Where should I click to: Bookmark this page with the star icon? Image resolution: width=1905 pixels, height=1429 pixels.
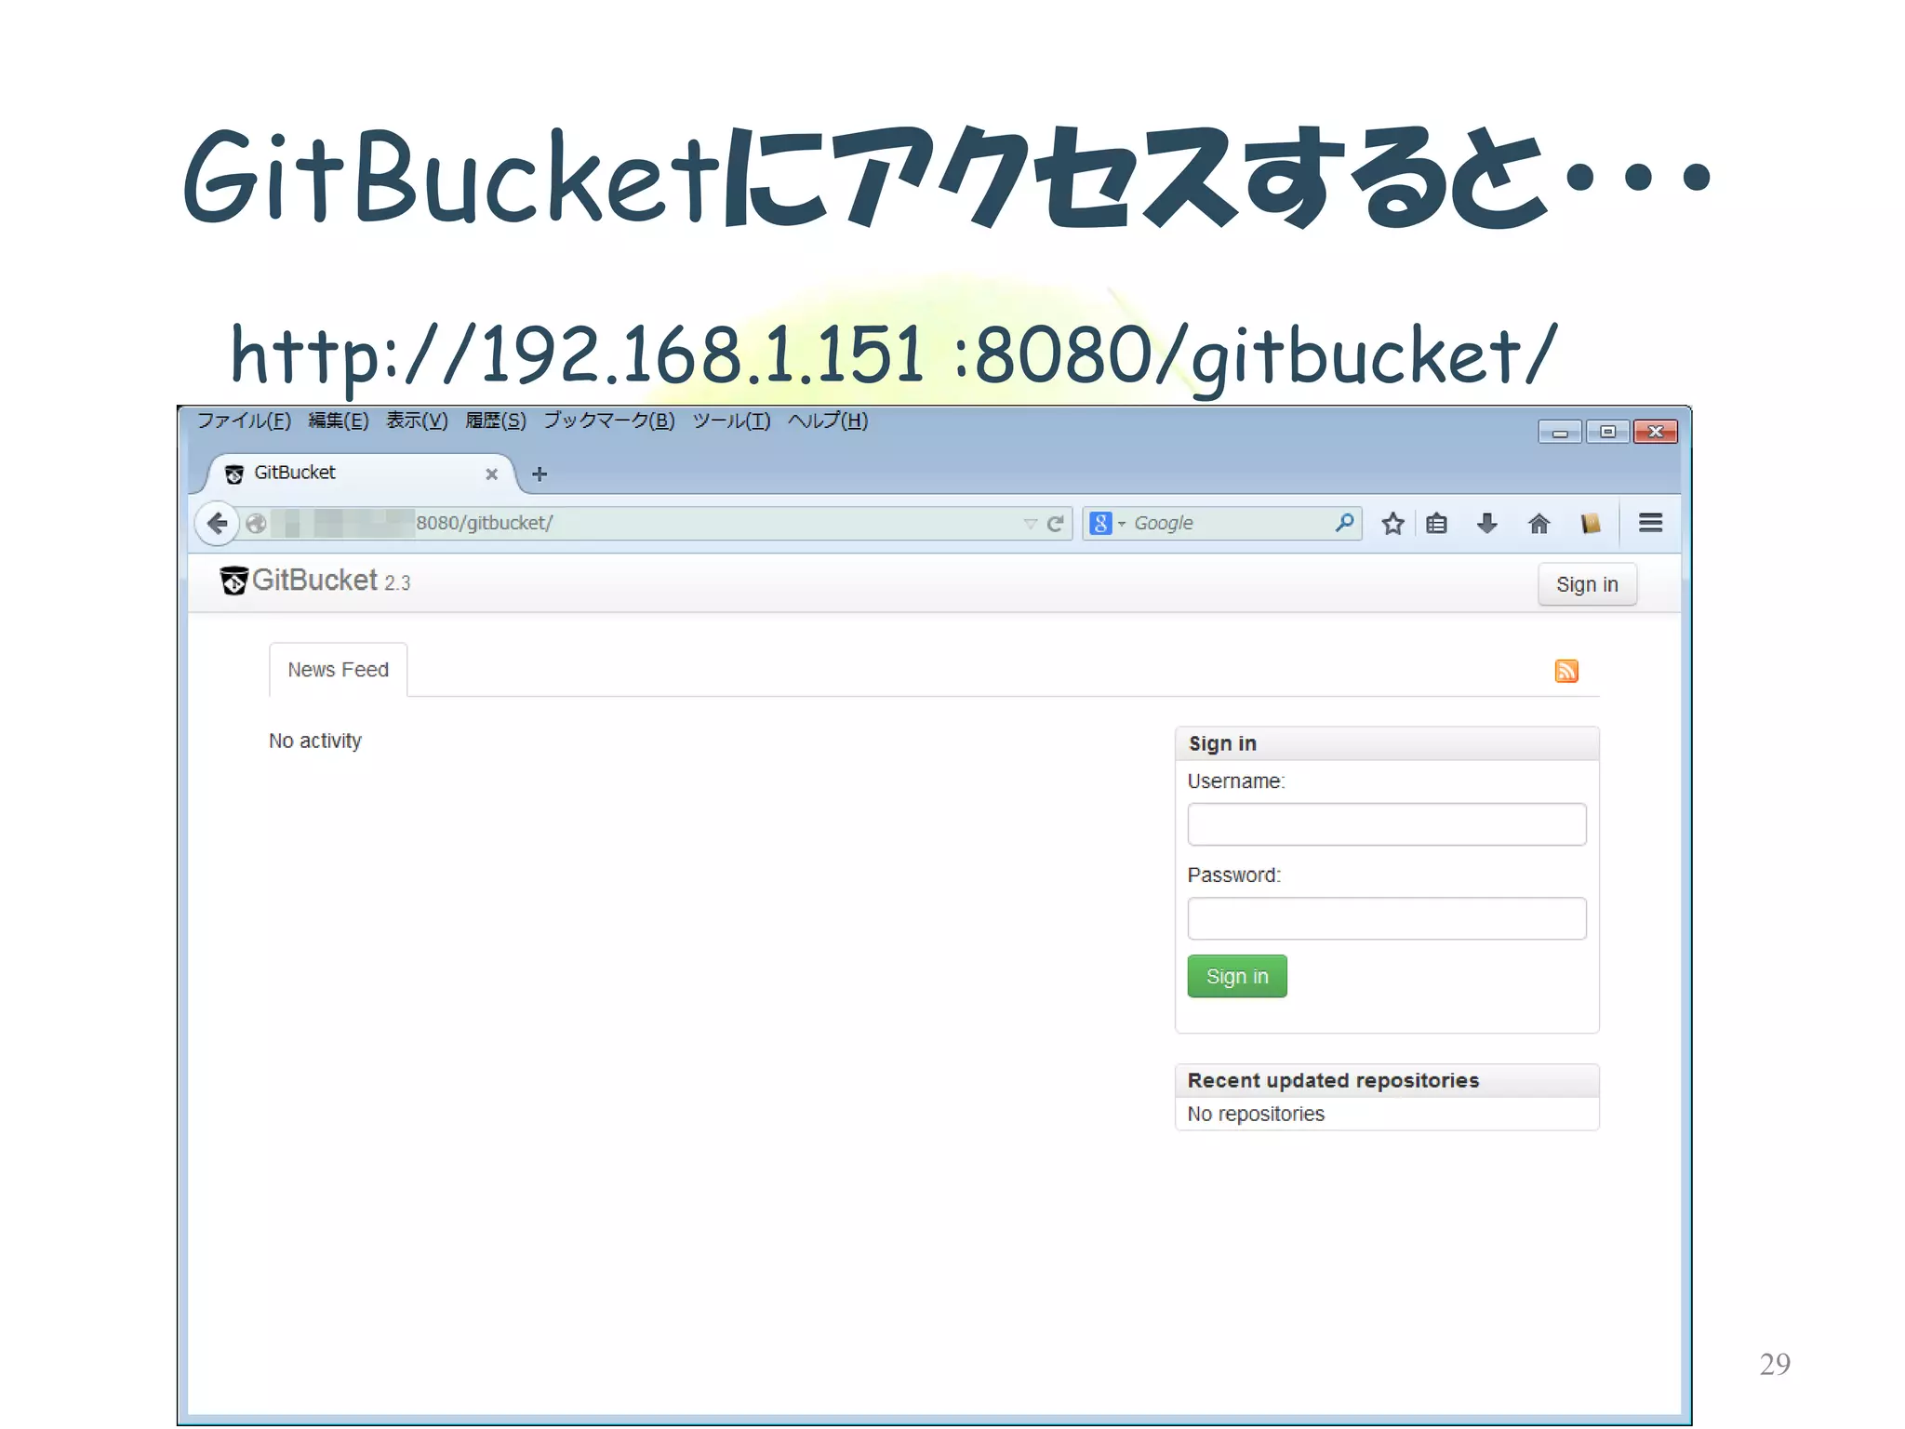coord(1392,524)
